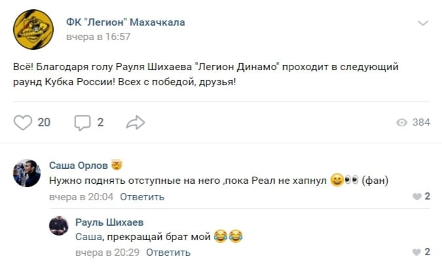Open Саша Орлов's profile avatar

click(x=27, y=173)
